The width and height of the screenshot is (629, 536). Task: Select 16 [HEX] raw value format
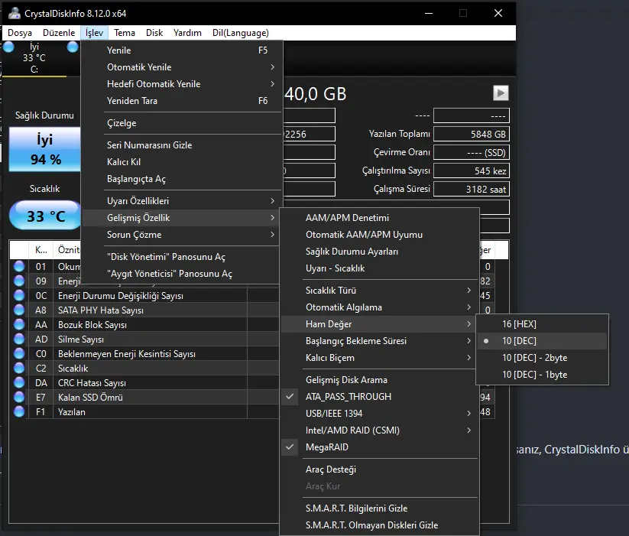coord(542,323)
